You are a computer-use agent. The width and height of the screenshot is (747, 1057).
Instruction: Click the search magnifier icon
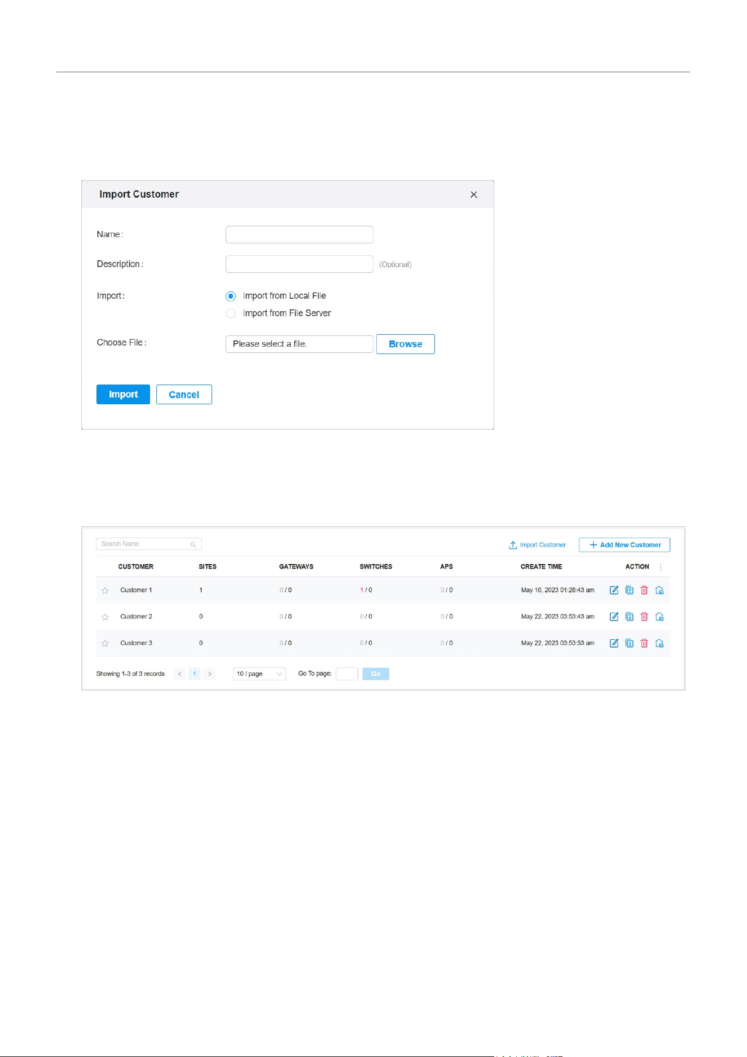pos(193,544)
